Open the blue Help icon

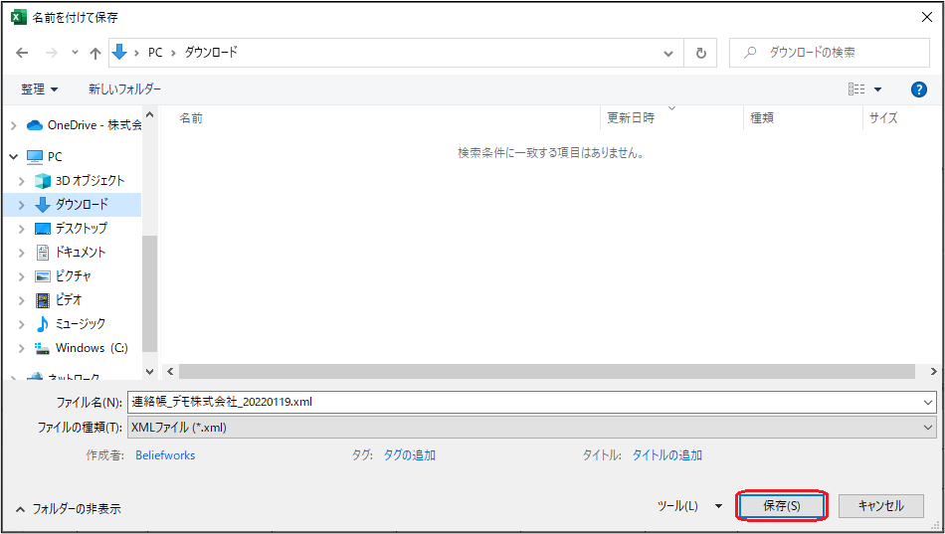[918, 89]
